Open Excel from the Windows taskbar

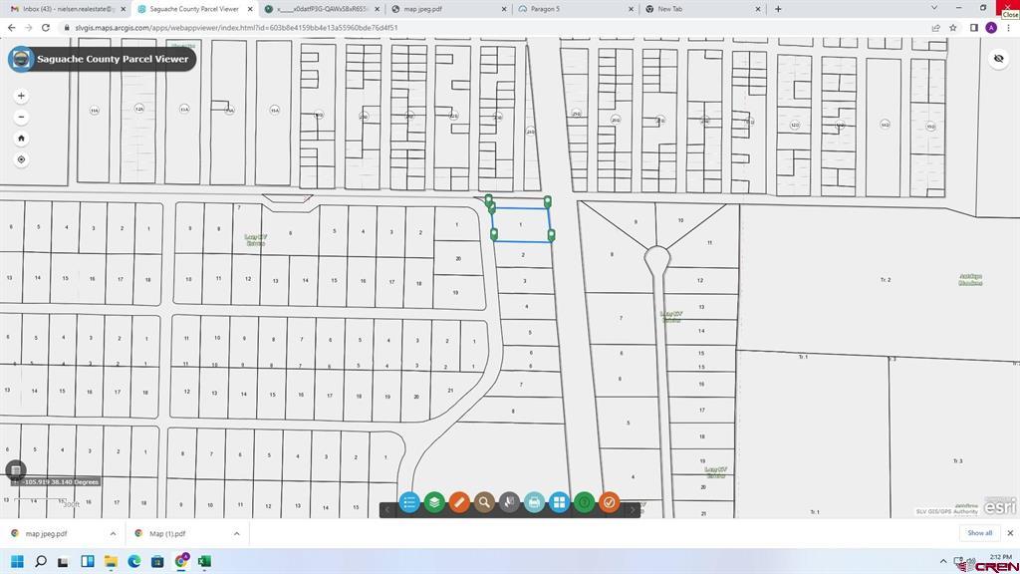205,561
